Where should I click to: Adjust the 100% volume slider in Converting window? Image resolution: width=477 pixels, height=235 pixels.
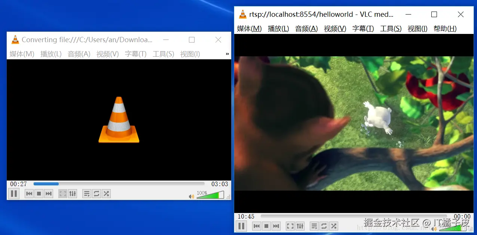click(210, 195)
